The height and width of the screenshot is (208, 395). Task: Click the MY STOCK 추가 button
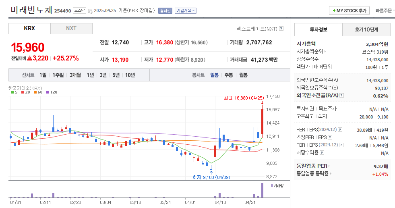349,10
